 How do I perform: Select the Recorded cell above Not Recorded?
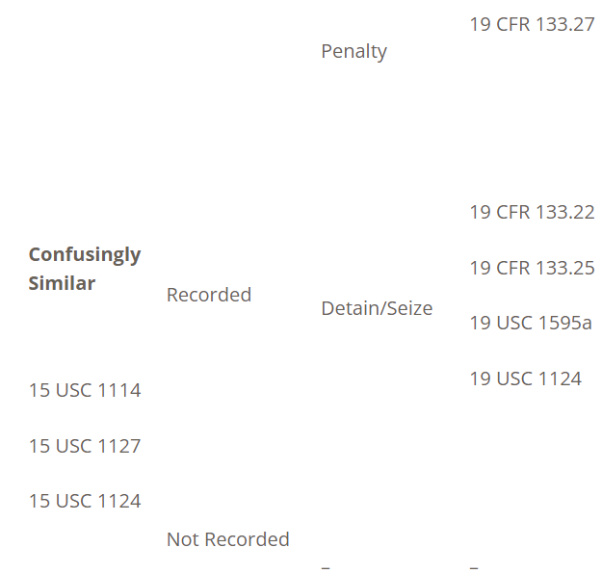[208, 295]
